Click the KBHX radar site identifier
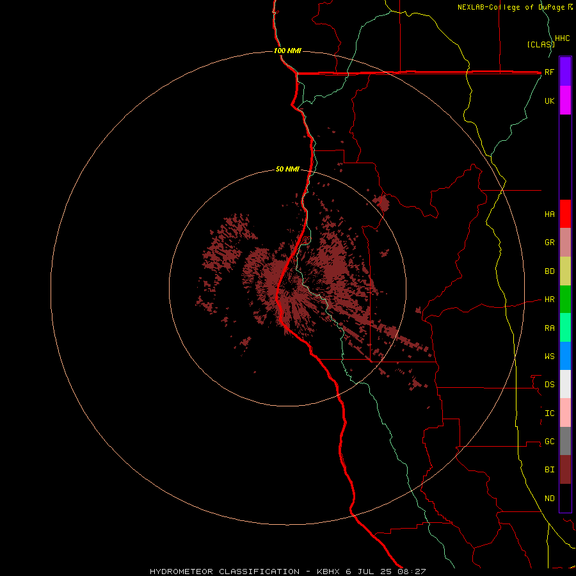The width and height of the screenshot is (576, 576). 329,572
